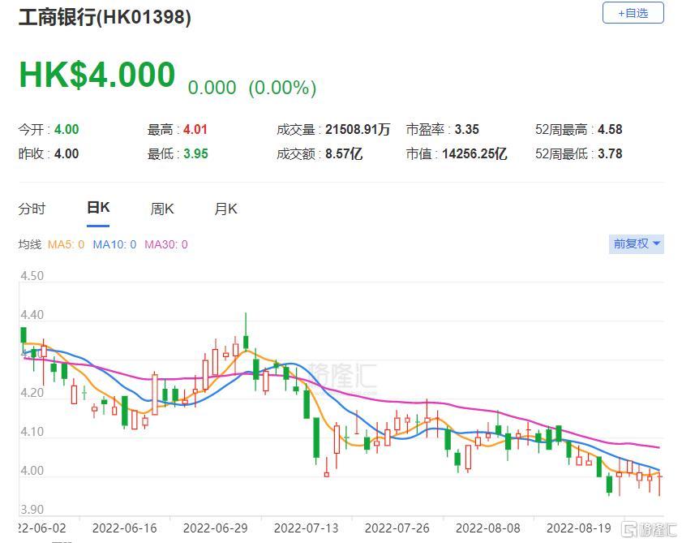The height and width of the screenshot is (543, 682).
Task: Click the 2022-07-26 date axis label
Action: tap(397, 528)
